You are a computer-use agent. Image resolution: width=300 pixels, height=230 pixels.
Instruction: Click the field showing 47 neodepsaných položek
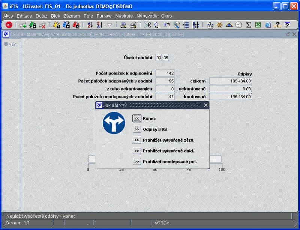tap(165, 97)
